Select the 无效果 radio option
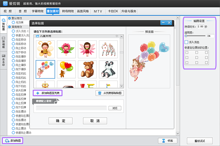This screenshot has height=146, width=220. 13,22
